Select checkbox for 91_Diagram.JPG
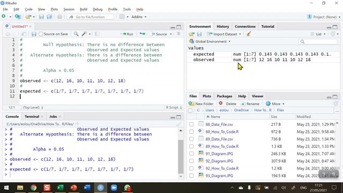343x193 pixels. point(191,154)
